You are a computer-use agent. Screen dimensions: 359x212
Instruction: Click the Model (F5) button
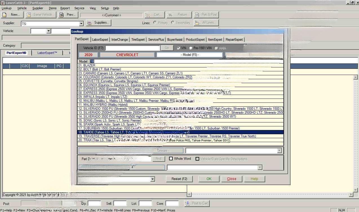[x=190, y=55]
